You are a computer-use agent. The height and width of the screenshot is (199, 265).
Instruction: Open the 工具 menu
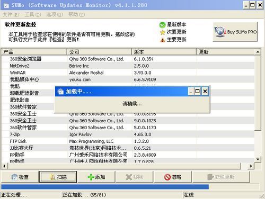[33, 14]
